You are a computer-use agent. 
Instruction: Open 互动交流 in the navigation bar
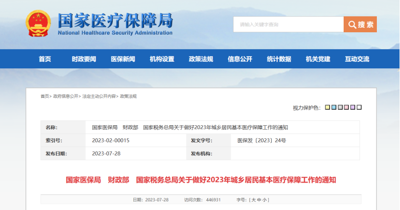(x=357, y=59)
